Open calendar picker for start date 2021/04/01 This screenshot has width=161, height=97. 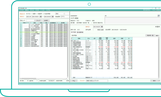click(41, 17)
